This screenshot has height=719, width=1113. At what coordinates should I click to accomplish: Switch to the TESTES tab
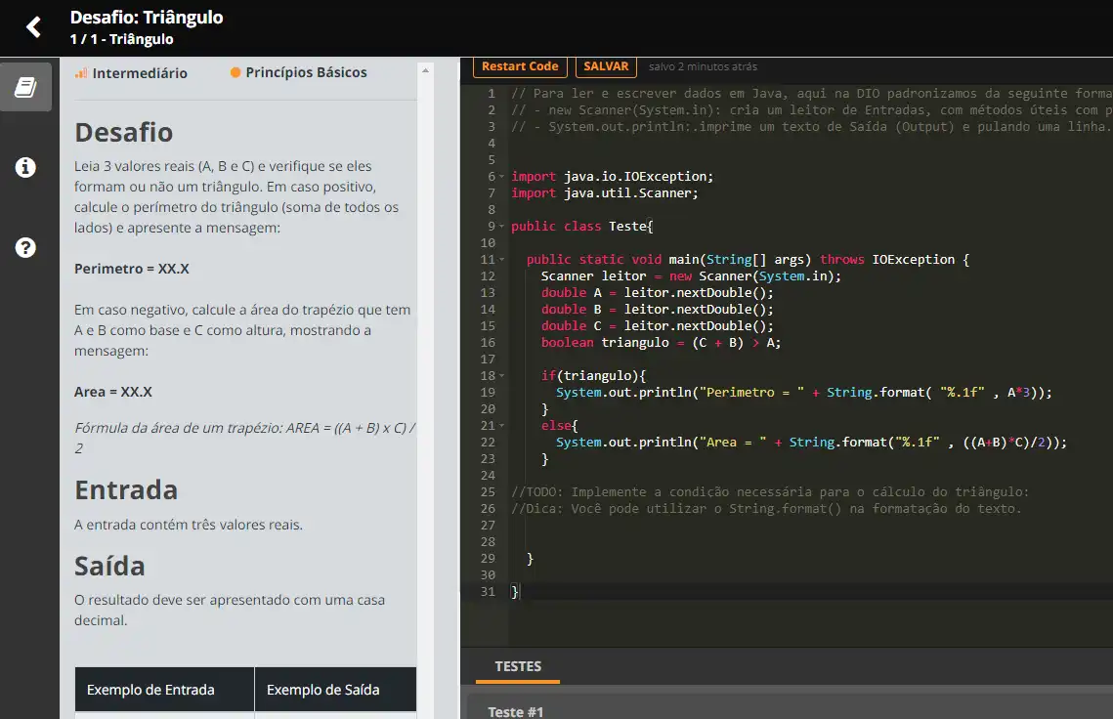click(518, 666)
